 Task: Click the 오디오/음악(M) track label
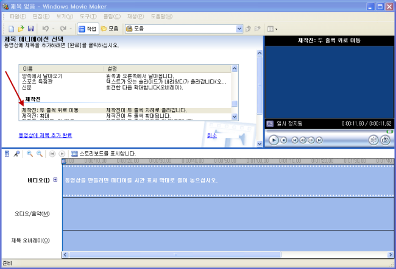click(32, 213)
